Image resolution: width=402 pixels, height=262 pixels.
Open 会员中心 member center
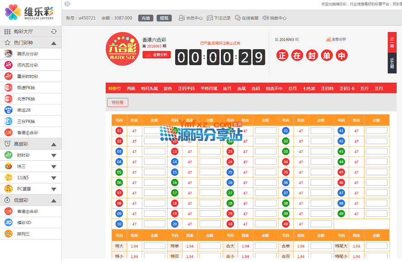coord(191,18)
